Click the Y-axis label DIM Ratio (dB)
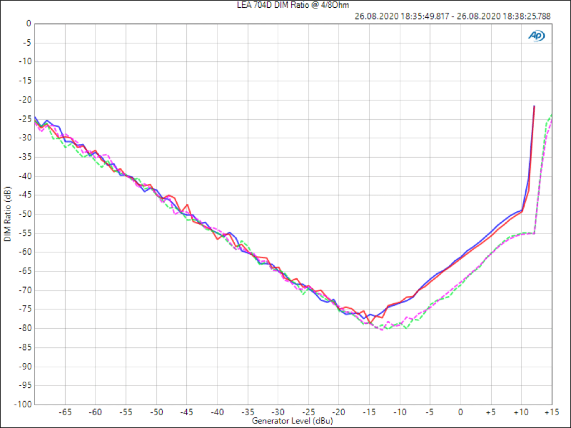 tap(7, 214)
